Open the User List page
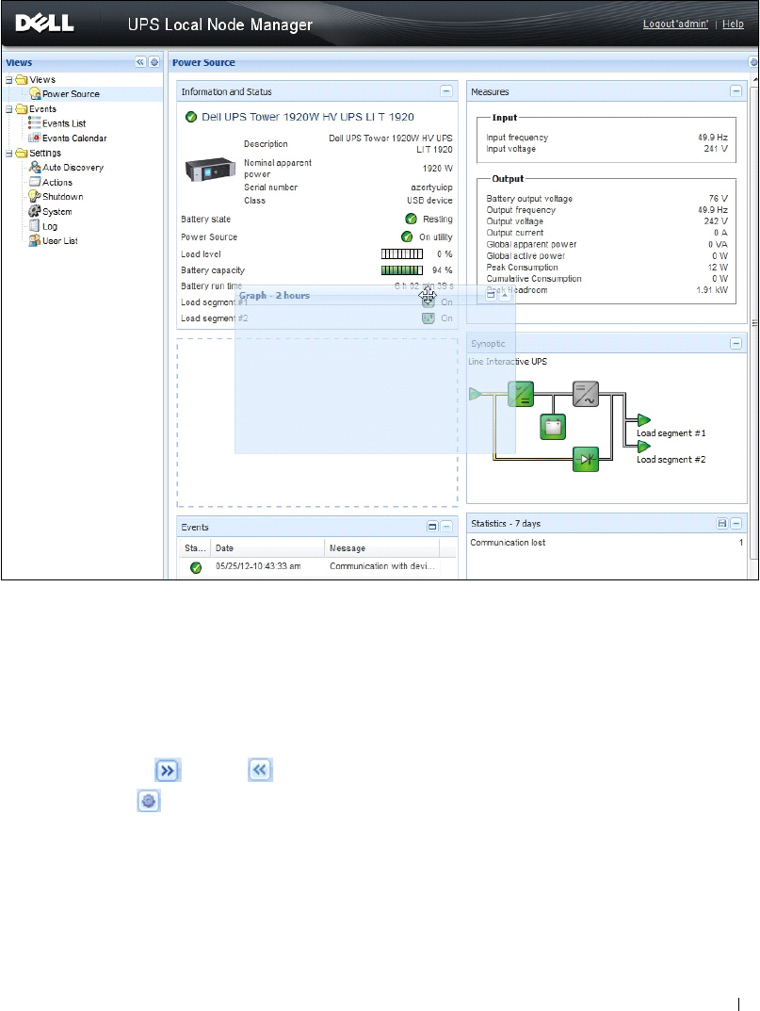This screenshot has height=1011, width=760. [60, 240]
